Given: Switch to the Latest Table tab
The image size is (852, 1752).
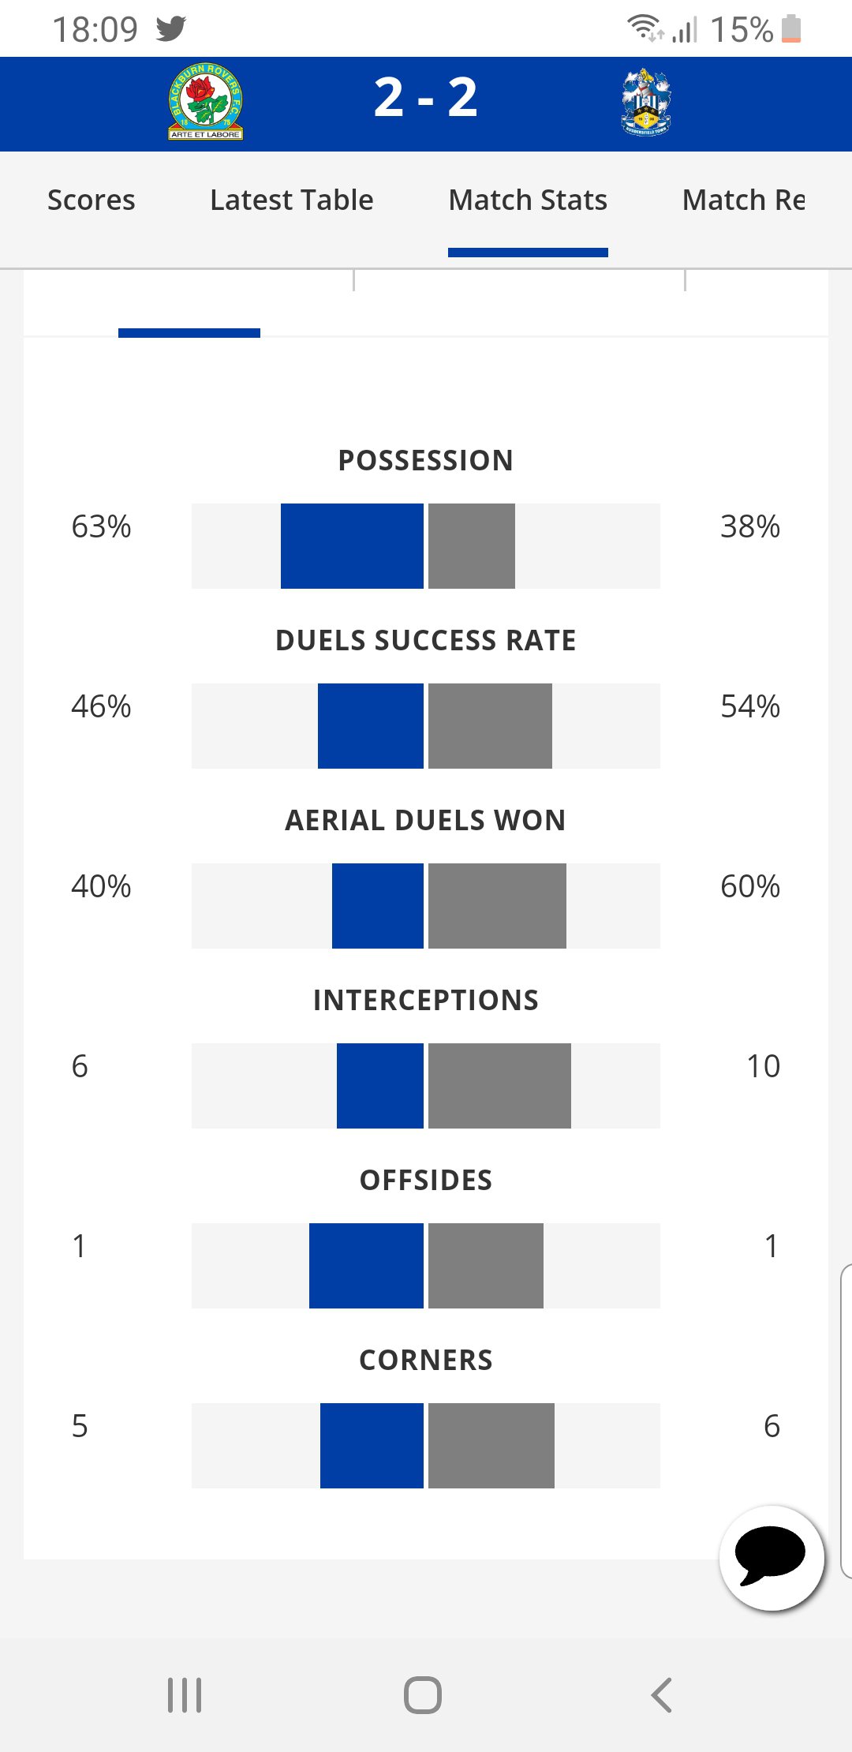Looking at the screenshot, I should 292,200.
